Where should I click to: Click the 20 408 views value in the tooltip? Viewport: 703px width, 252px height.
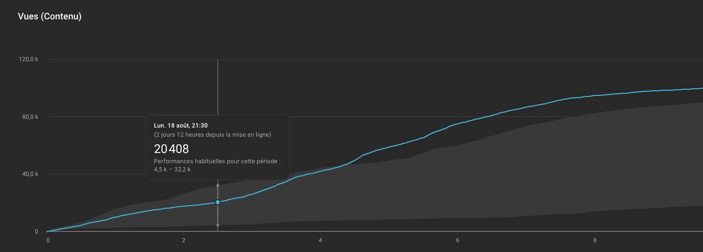pyautogui.click(x=171, y=149)
